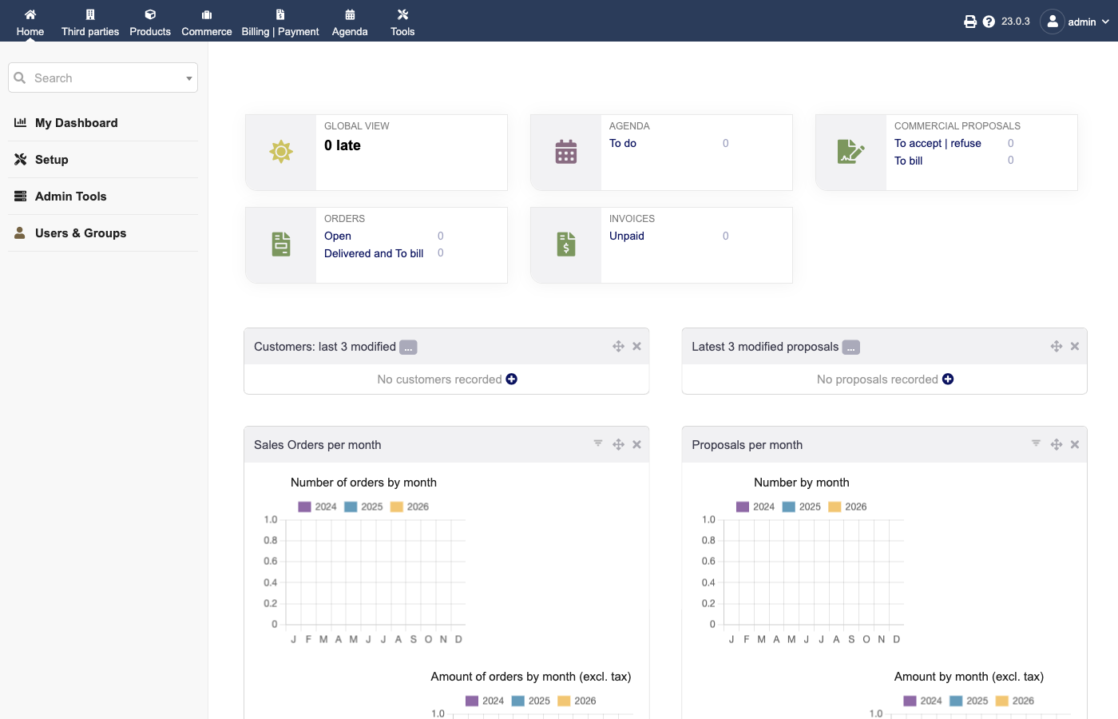Open the help question-mark icon
The image size is (1118, 719).
click(x=989, y=22)
